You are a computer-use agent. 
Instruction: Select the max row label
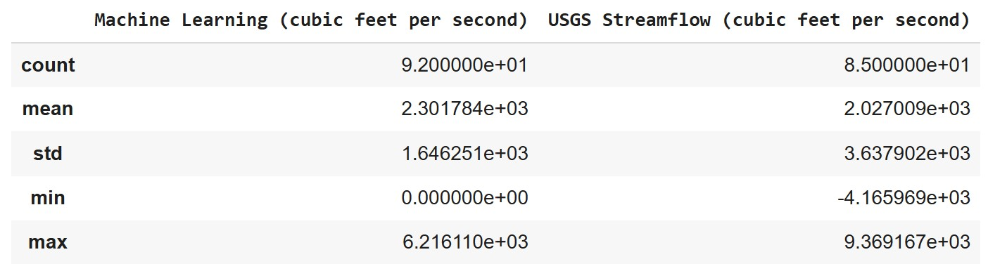click(x=48, y=243)
